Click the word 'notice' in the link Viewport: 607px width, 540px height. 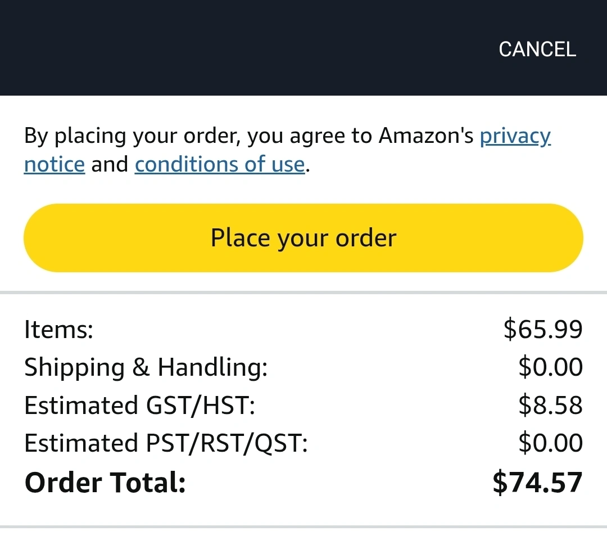tap(55, 164)
